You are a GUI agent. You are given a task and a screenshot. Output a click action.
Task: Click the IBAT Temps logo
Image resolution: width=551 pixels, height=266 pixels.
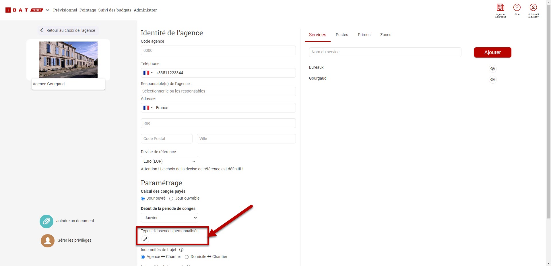[x=24, y=10]
